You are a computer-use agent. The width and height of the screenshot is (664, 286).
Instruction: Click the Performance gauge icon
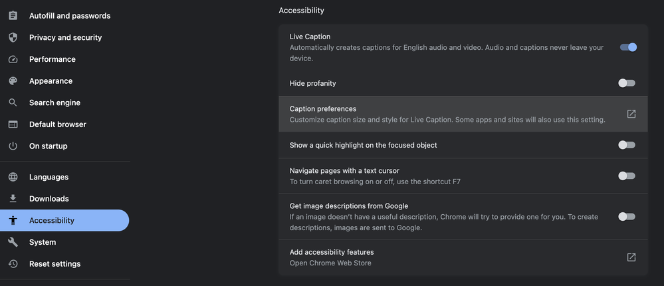13,59
